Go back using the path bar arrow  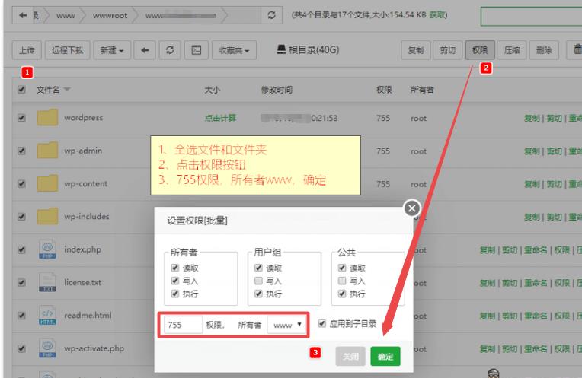coord(23,15)
